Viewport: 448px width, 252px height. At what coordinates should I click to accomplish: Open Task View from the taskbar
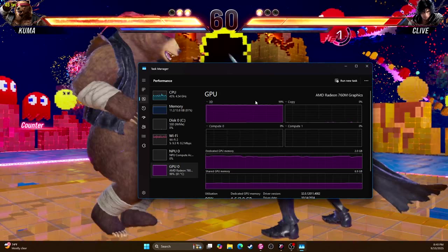coord(209,246)
